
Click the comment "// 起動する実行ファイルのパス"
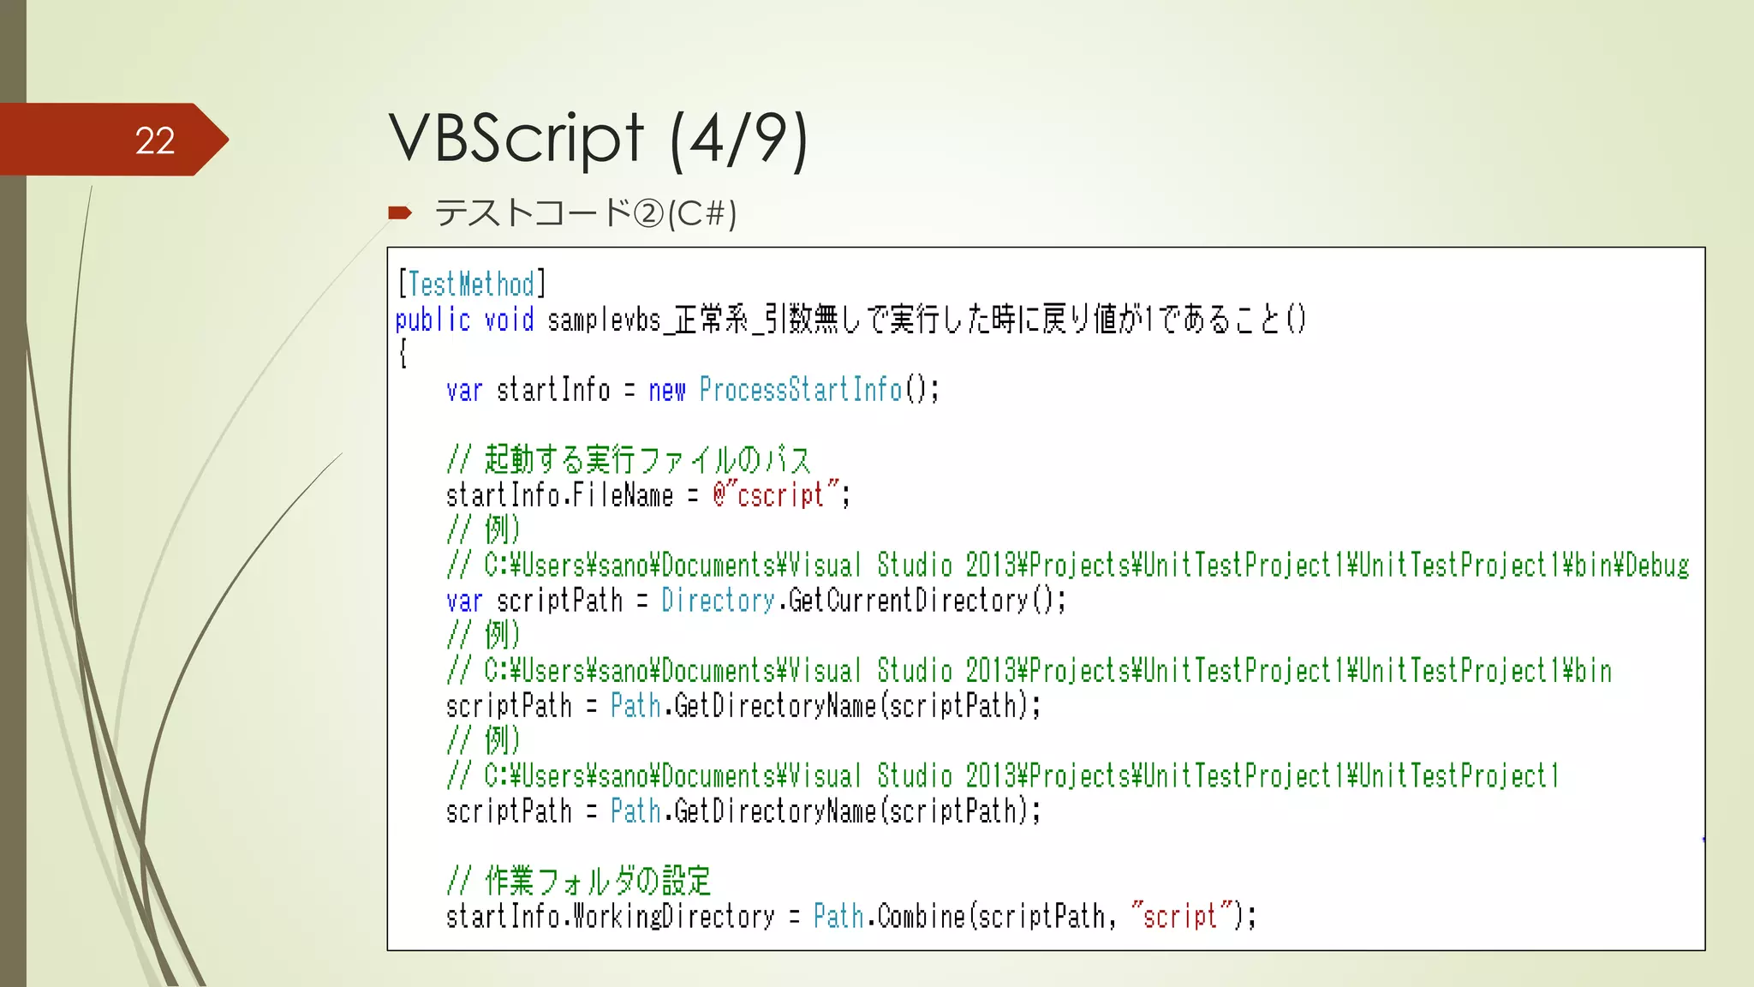click(629, 460)
